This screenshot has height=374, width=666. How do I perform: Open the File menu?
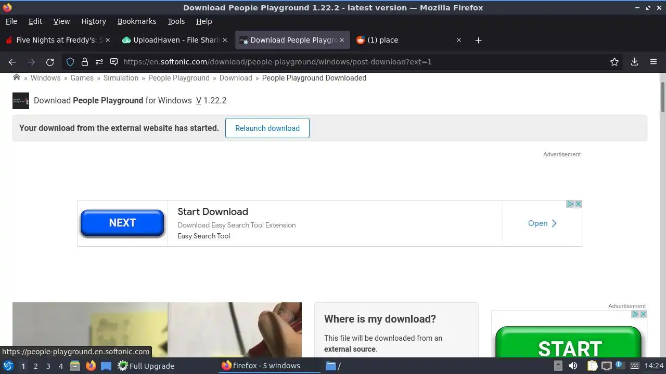[x=11, y=21]
